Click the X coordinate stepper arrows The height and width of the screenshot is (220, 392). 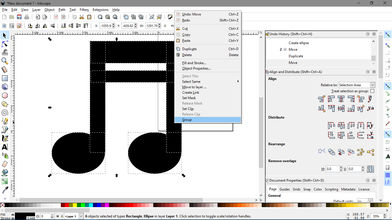point(114,26)
